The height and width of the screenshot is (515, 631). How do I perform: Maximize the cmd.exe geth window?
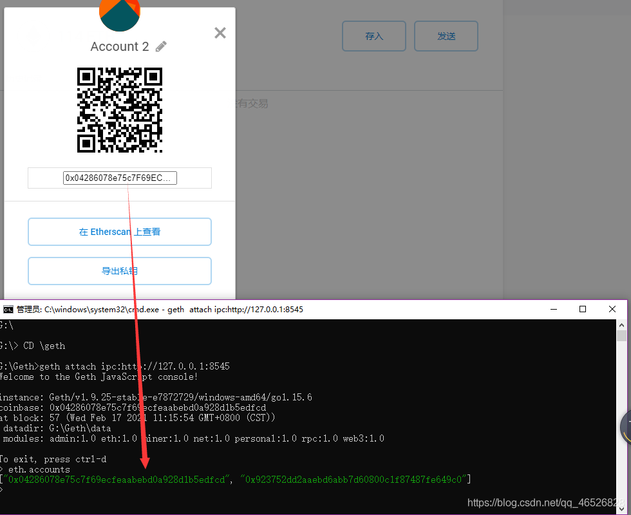[582, 309]
